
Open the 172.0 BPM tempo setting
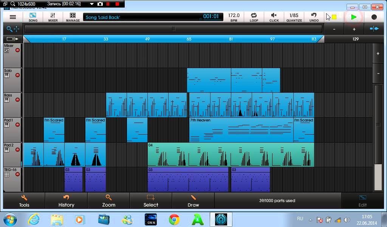pos(234,17)
